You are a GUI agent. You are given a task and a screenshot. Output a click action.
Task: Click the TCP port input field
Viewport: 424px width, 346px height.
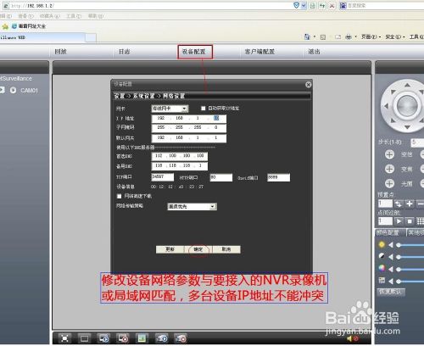[163, 177]
